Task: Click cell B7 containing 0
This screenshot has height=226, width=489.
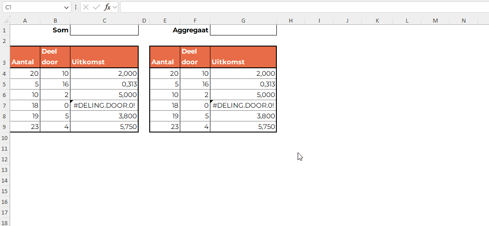Action: [x=55, y=105]
